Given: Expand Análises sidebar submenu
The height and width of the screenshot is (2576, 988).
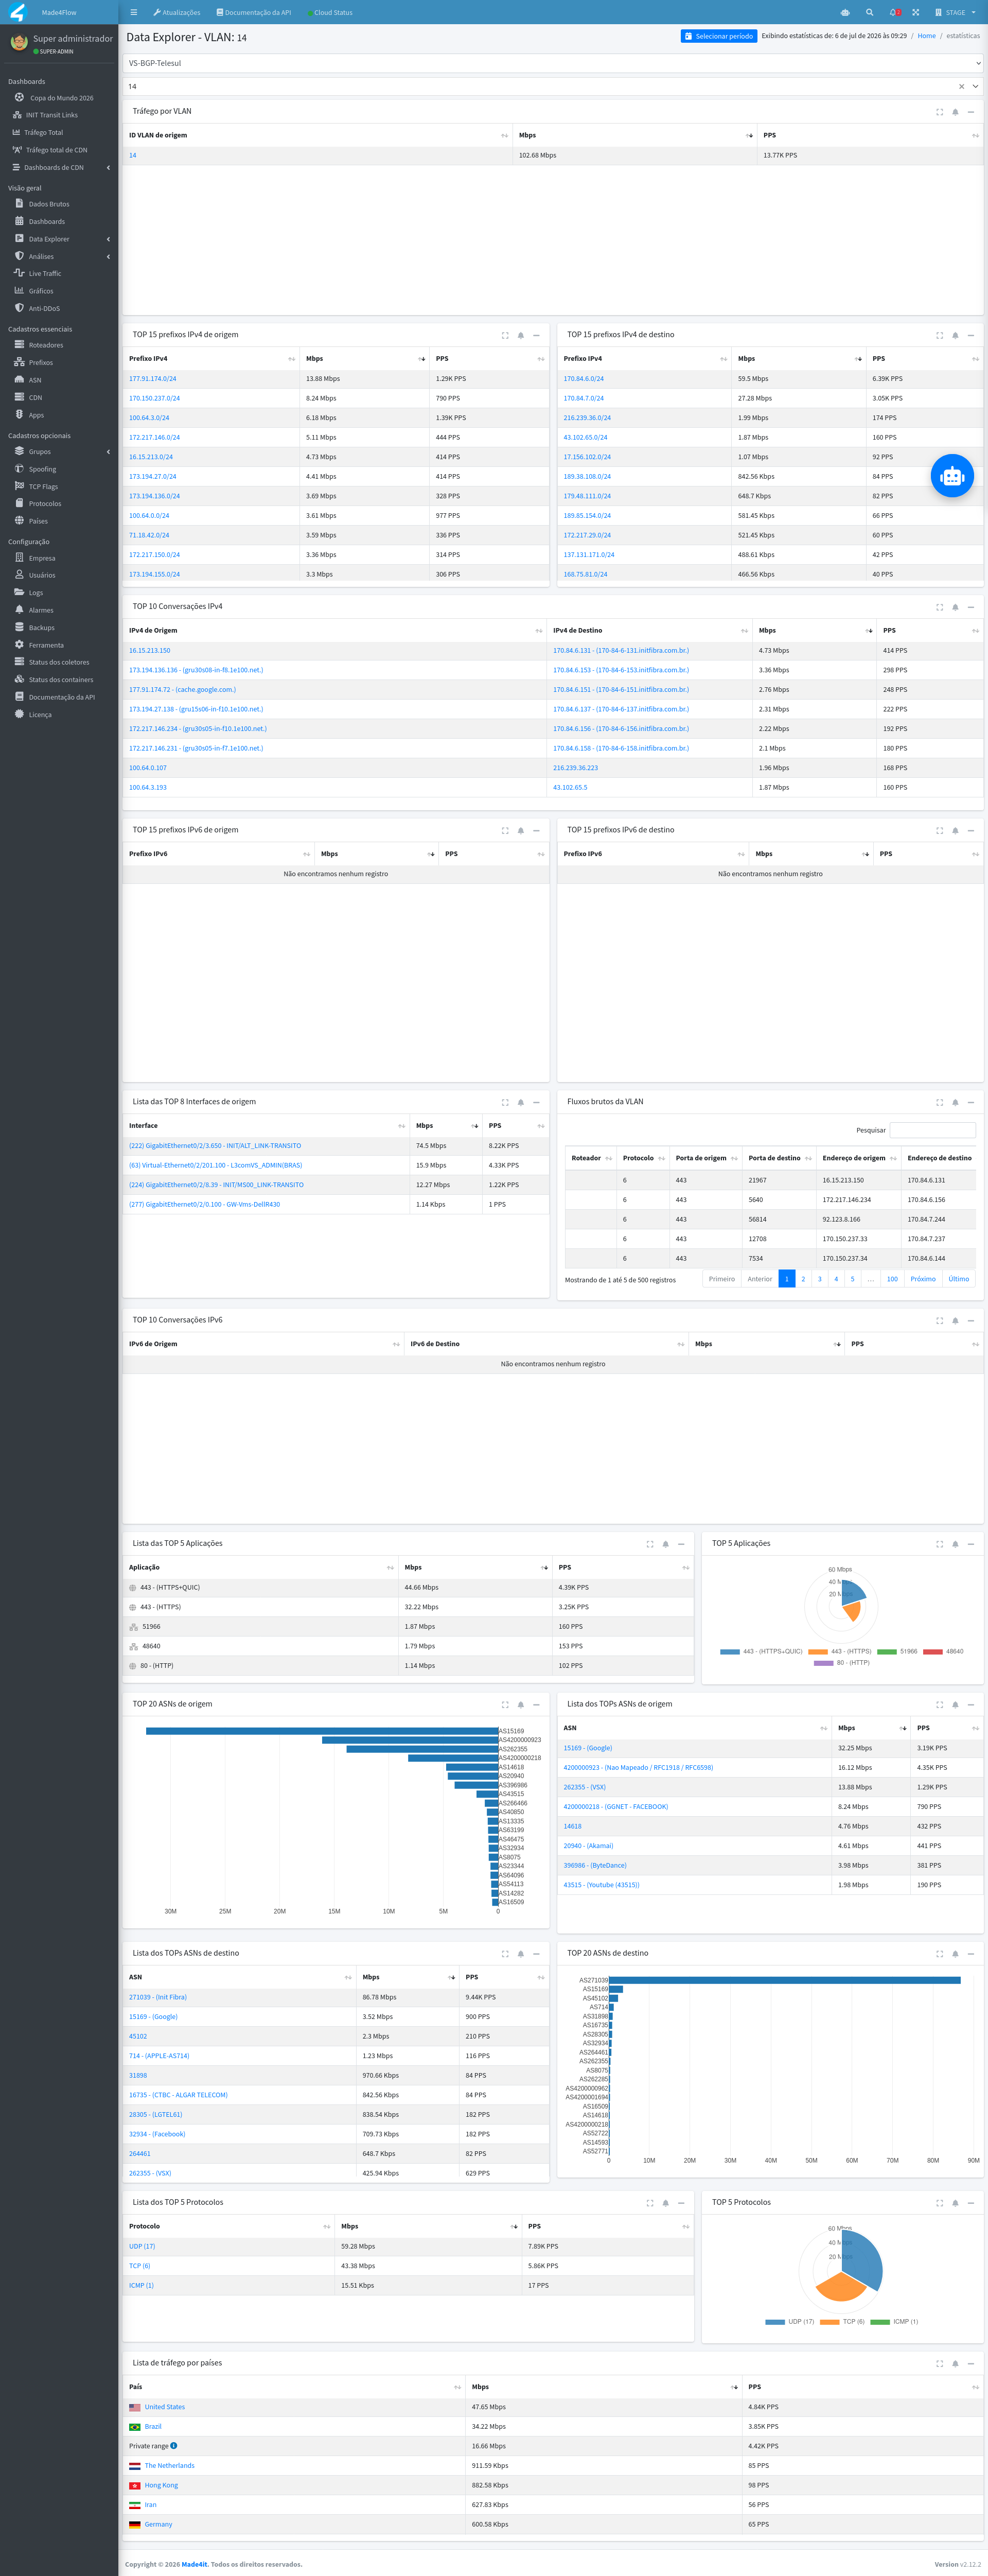Looking at the screenshot, I should point(60,256).
